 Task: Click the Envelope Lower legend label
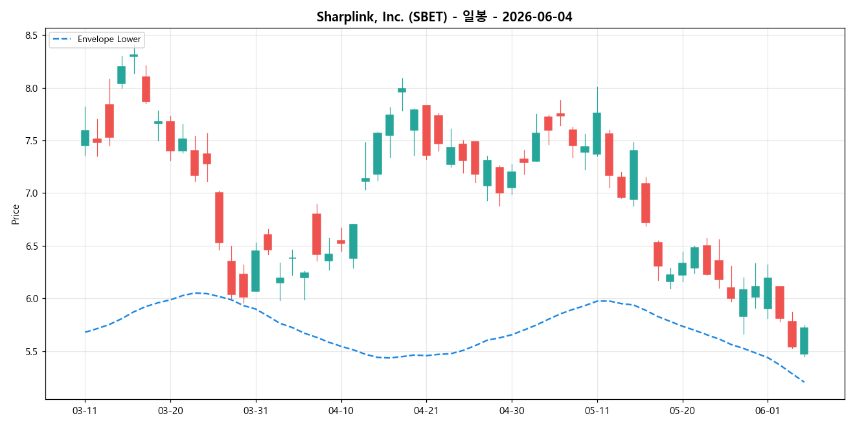[x=109, y=39]
